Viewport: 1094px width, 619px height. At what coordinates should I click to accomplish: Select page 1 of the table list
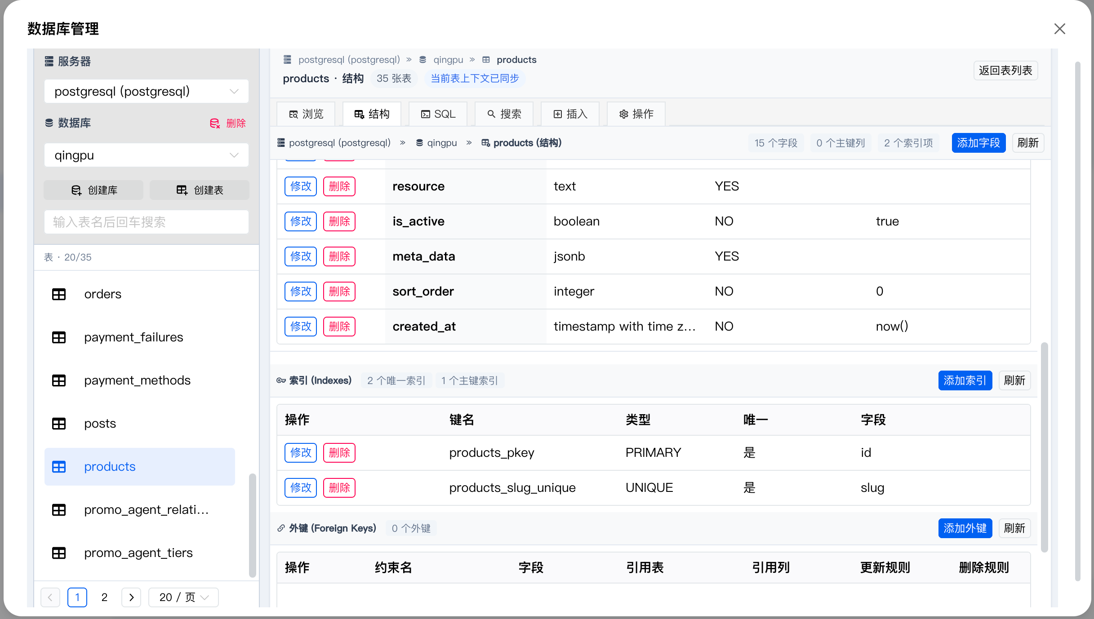(x=77, y=597)
